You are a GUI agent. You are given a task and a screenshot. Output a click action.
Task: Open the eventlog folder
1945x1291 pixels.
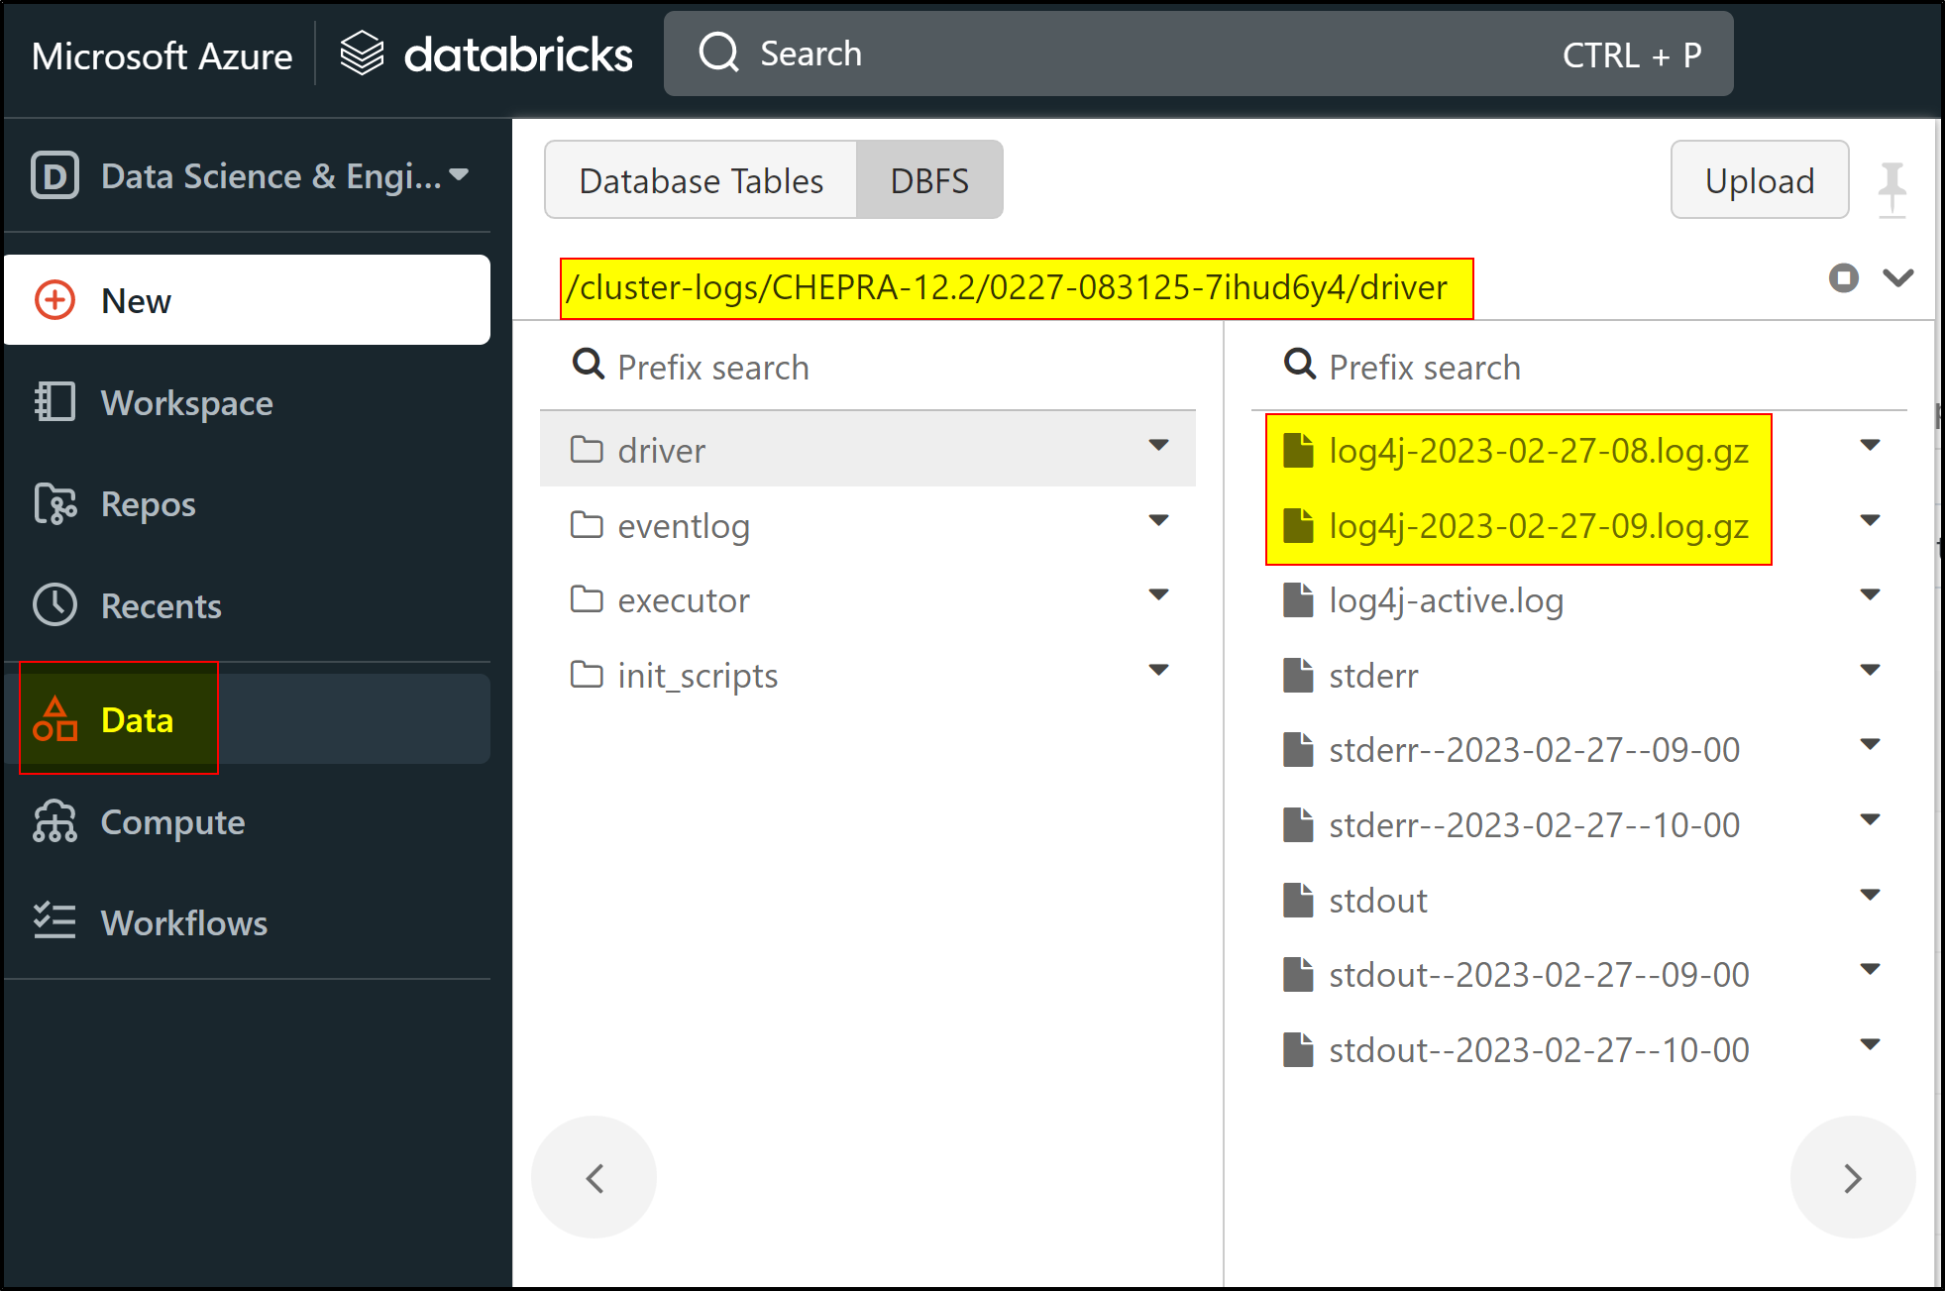[x=683, y=525]
